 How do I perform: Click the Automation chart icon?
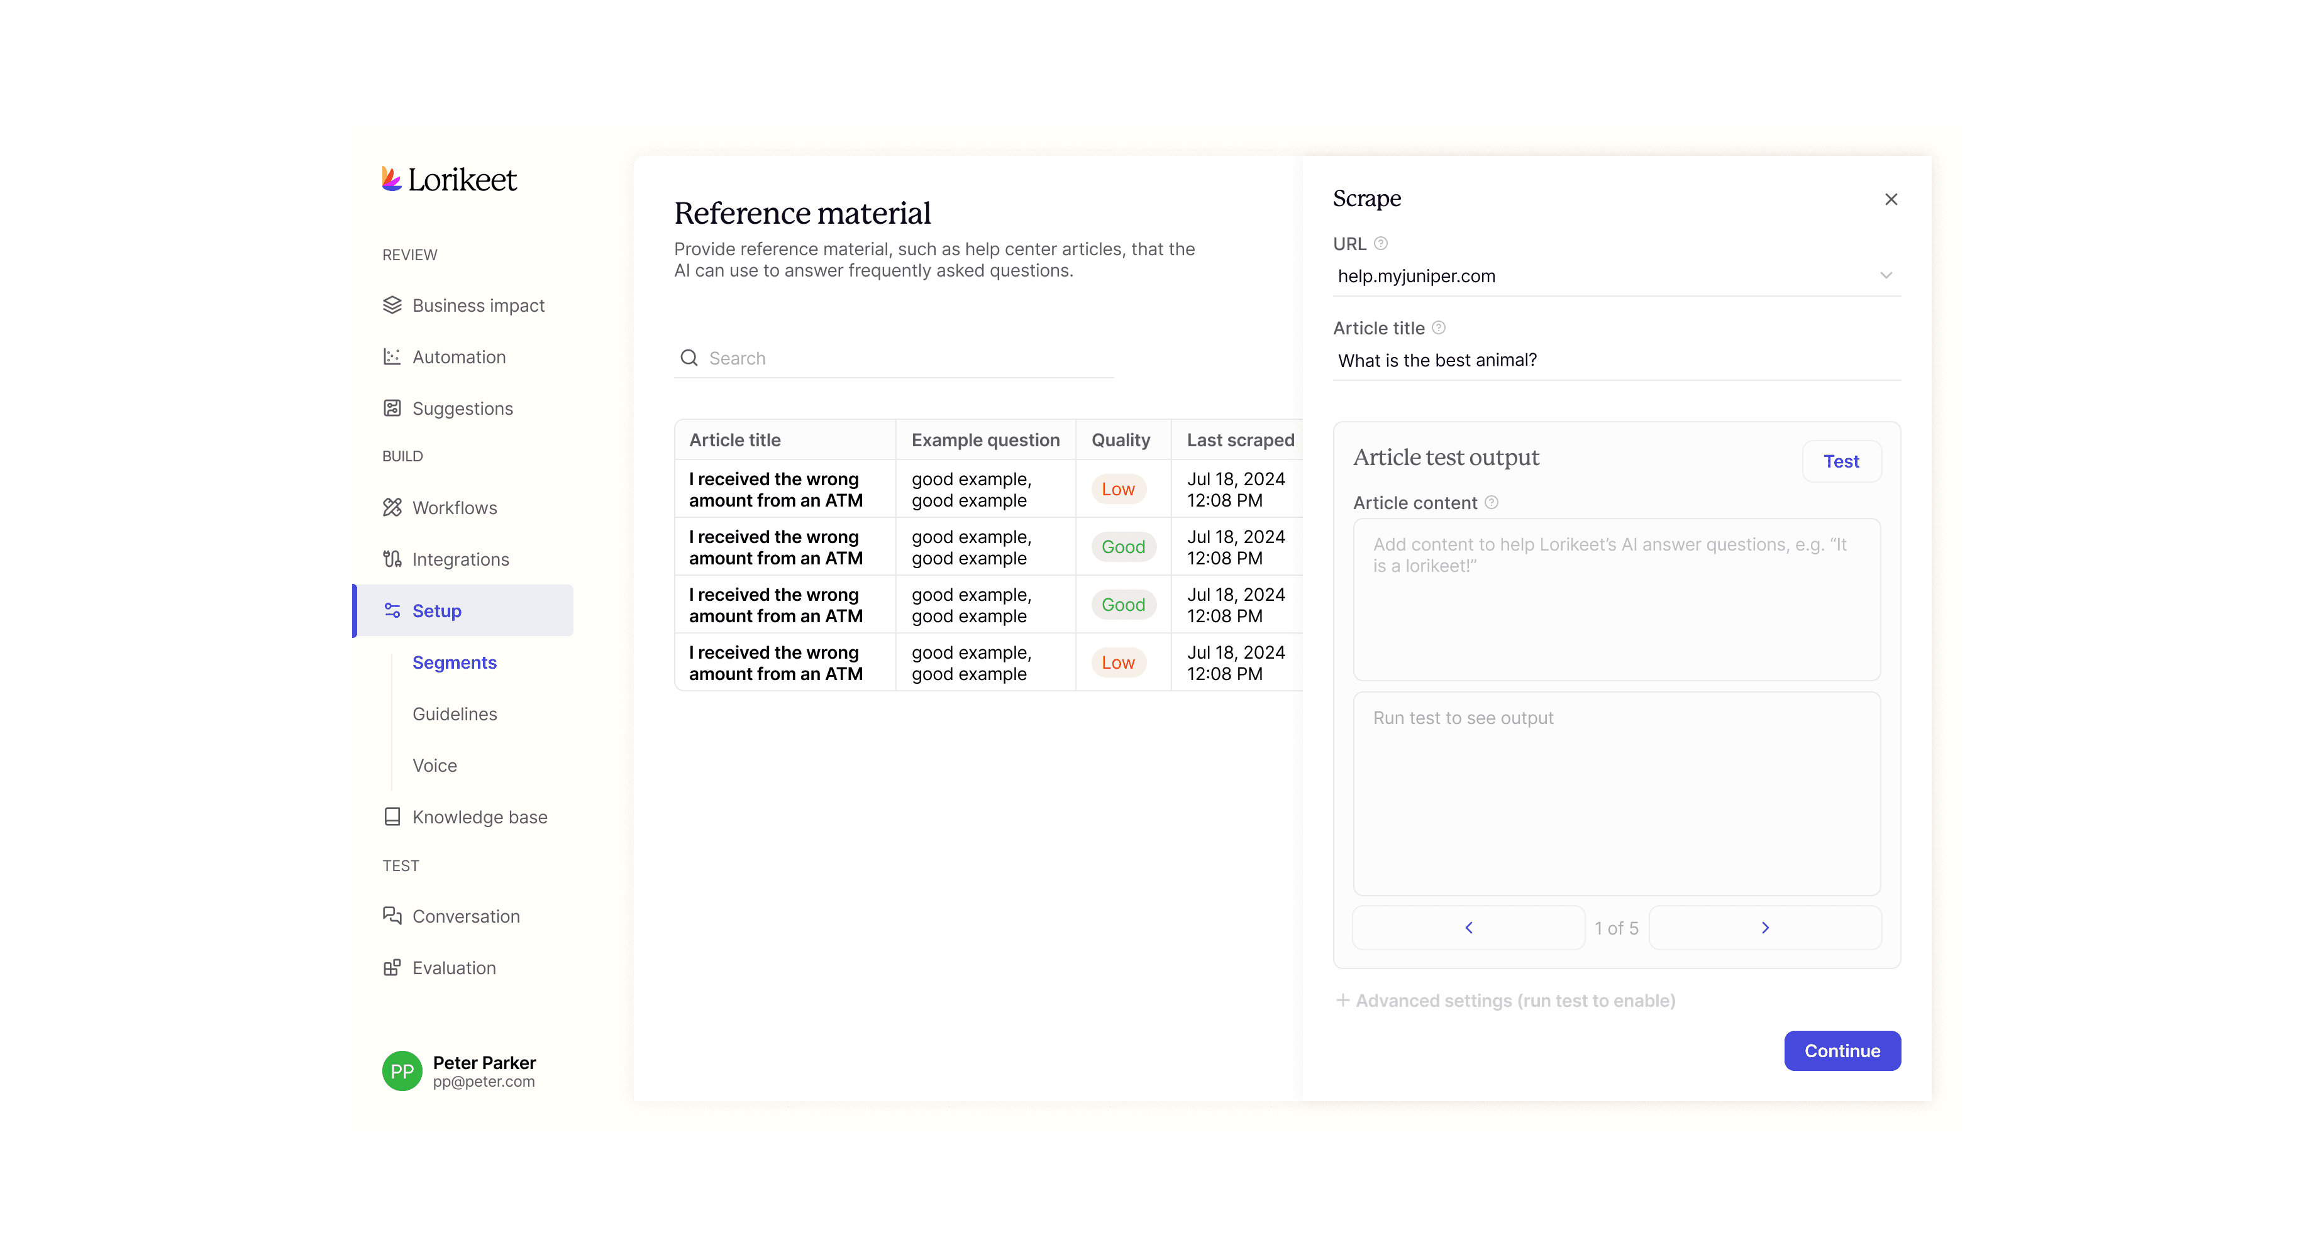pos(392,356)
